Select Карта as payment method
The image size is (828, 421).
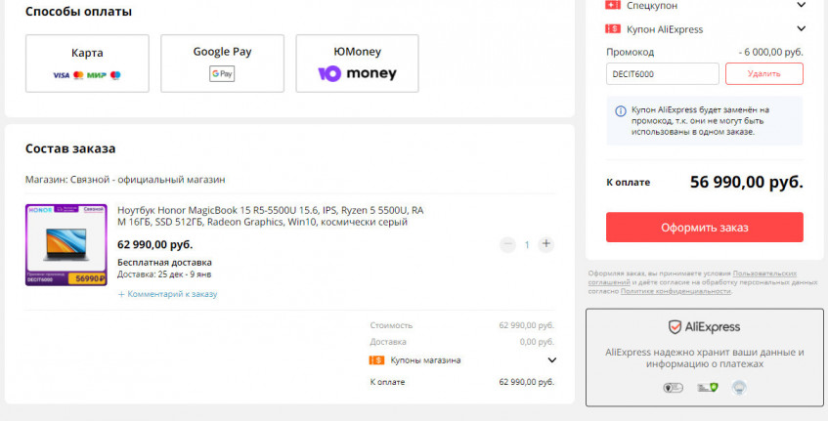pyautogui.click(x=87, y=63)
